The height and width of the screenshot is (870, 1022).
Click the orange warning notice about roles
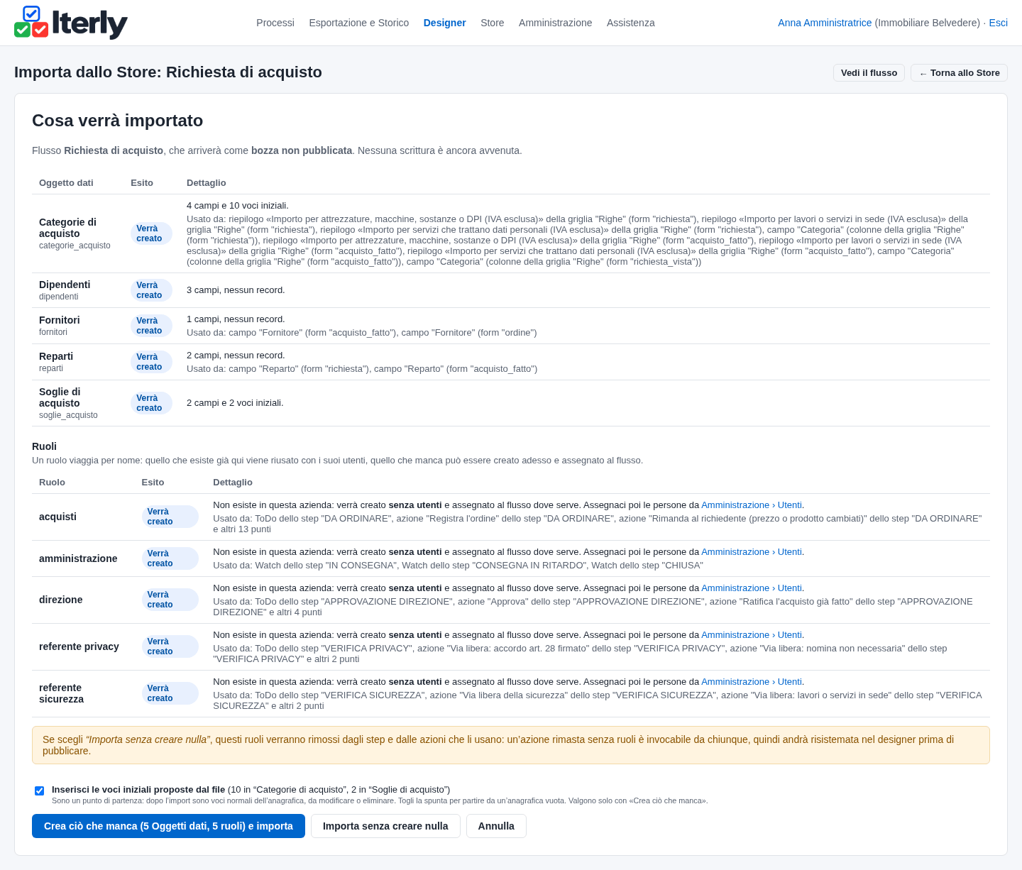511,745
